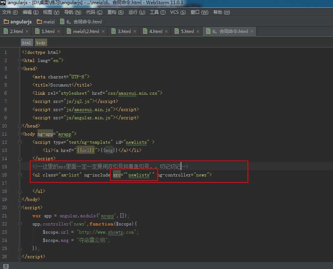Click the title Document text on line 5
333x269 pixels.
click(61, 85)
